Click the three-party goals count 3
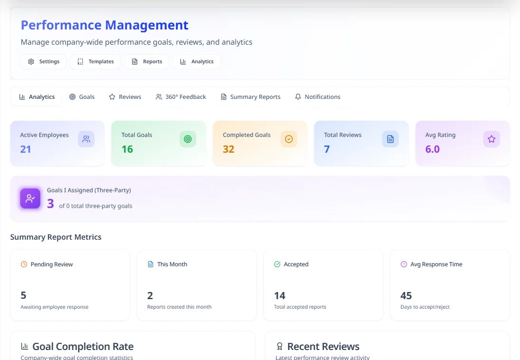This screenshot has width=520, height=360. click(x=50, y=203)
